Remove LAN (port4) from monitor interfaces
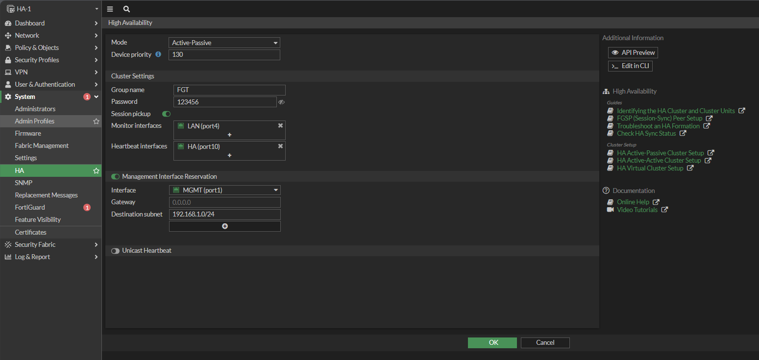This screenshot has height=360, width=759. [x=280, y=125]
